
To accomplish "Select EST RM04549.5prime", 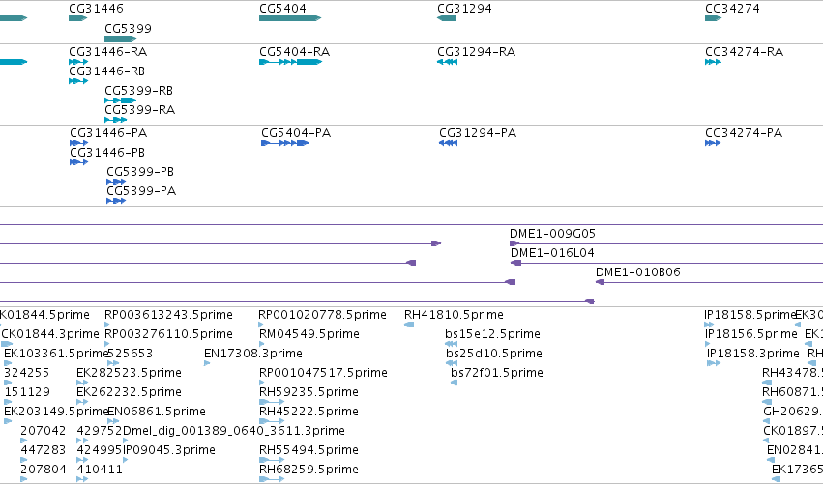I will pos(309,334).
